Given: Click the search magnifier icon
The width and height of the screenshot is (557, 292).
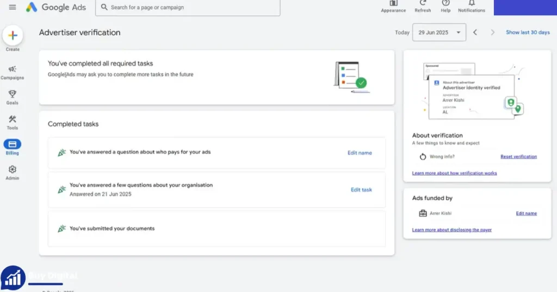Looking at the screenshot, I should [104, 7].
